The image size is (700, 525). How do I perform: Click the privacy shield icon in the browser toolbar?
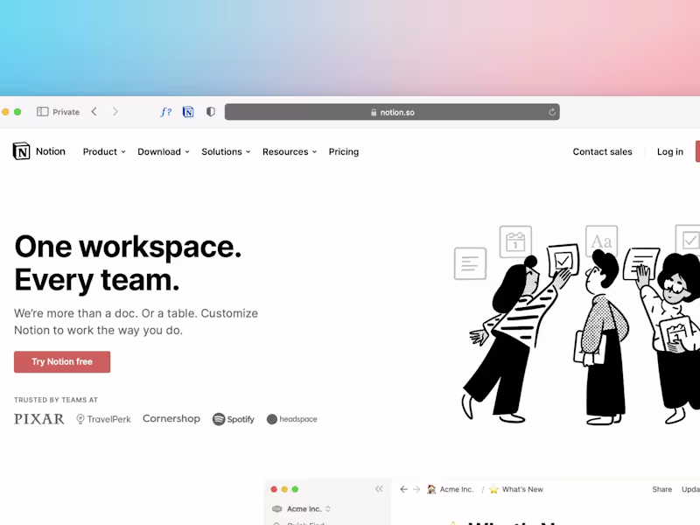[210, 112]
